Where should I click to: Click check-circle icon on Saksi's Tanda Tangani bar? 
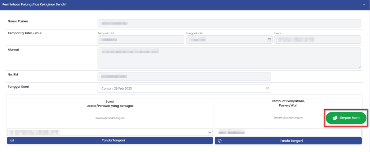point(12,140)
